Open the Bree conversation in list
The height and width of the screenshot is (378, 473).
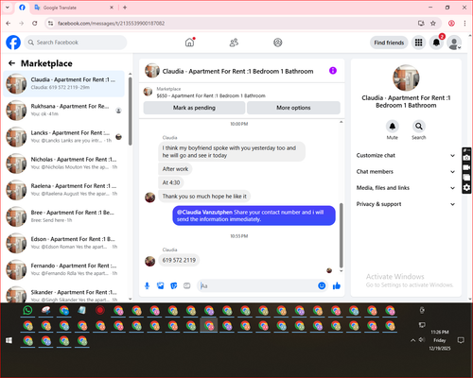[64, 216]
